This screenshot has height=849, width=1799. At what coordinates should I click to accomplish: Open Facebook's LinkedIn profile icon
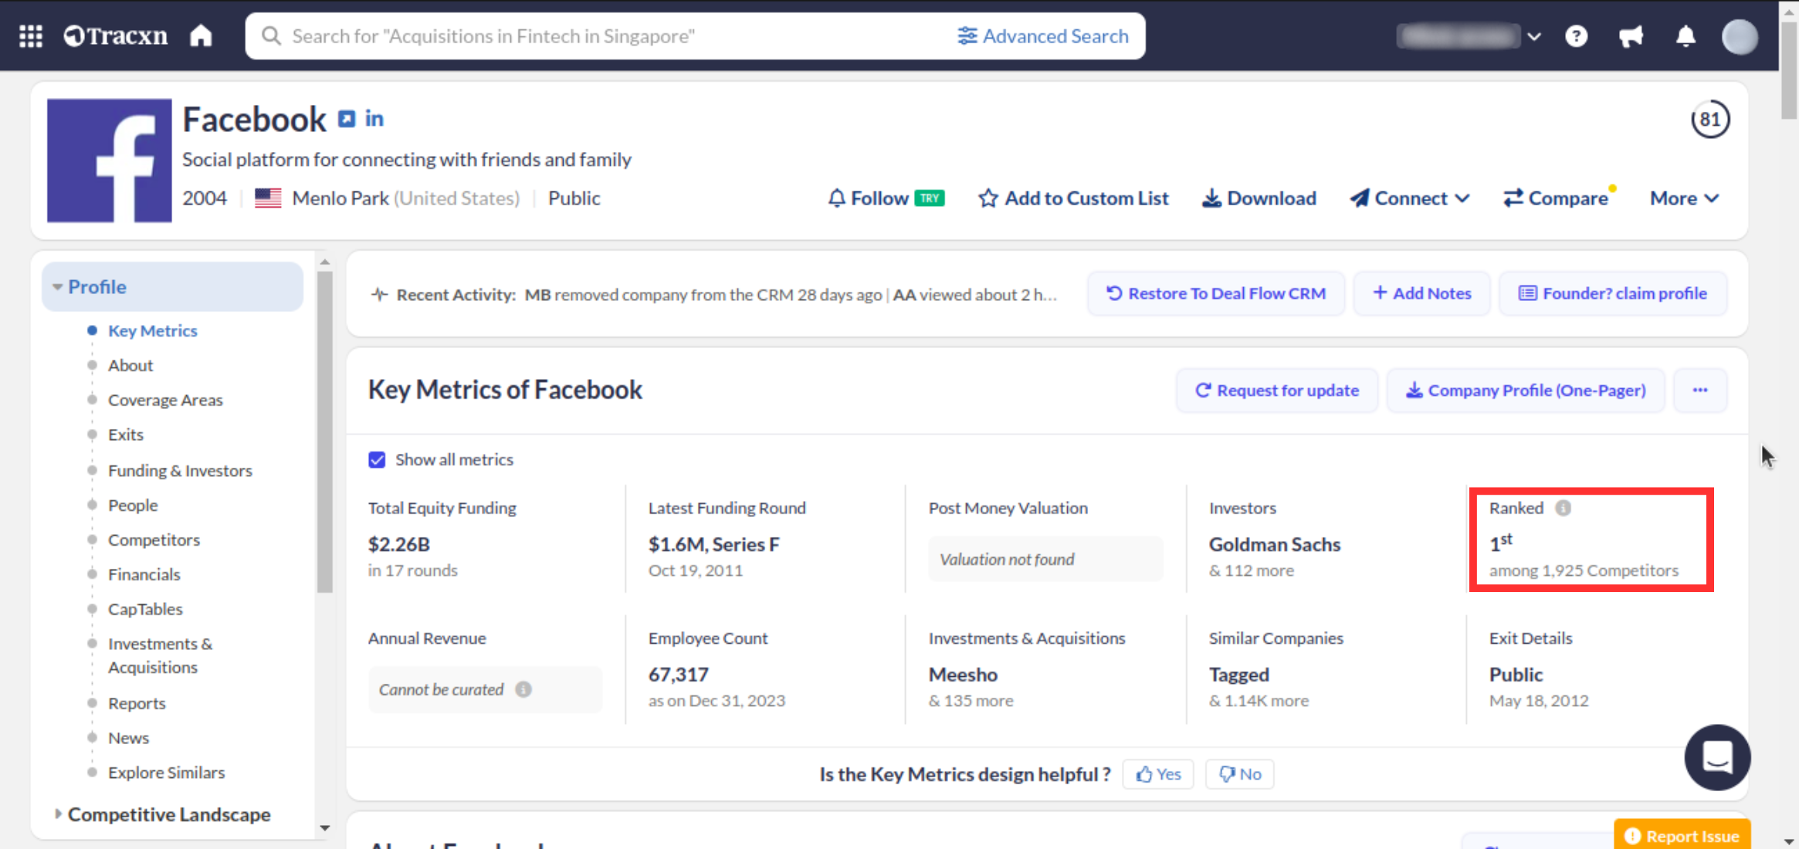[374, 119]
